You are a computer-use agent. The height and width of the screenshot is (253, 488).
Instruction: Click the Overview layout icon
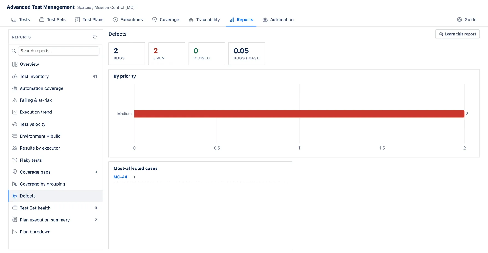(15, 64)
